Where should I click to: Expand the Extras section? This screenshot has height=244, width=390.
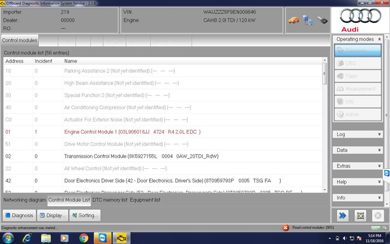pos(358,166)
